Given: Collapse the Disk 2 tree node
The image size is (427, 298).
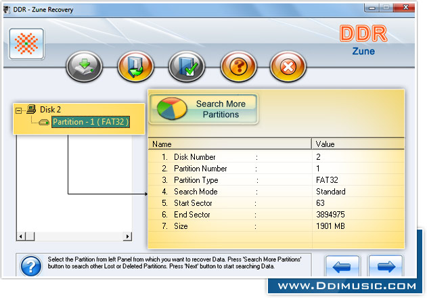Looking at the screenshot, I should click(x=18, y=110).
